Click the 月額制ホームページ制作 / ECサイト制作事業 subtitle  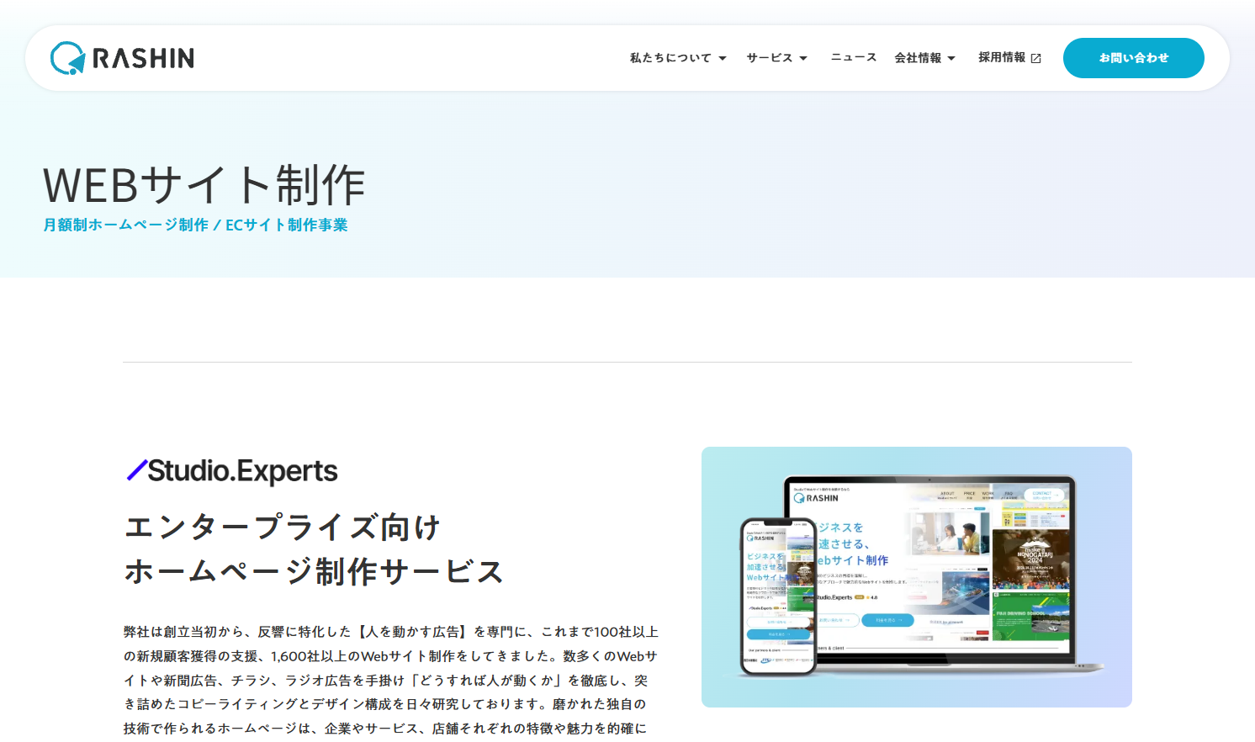tap(195, 225)
